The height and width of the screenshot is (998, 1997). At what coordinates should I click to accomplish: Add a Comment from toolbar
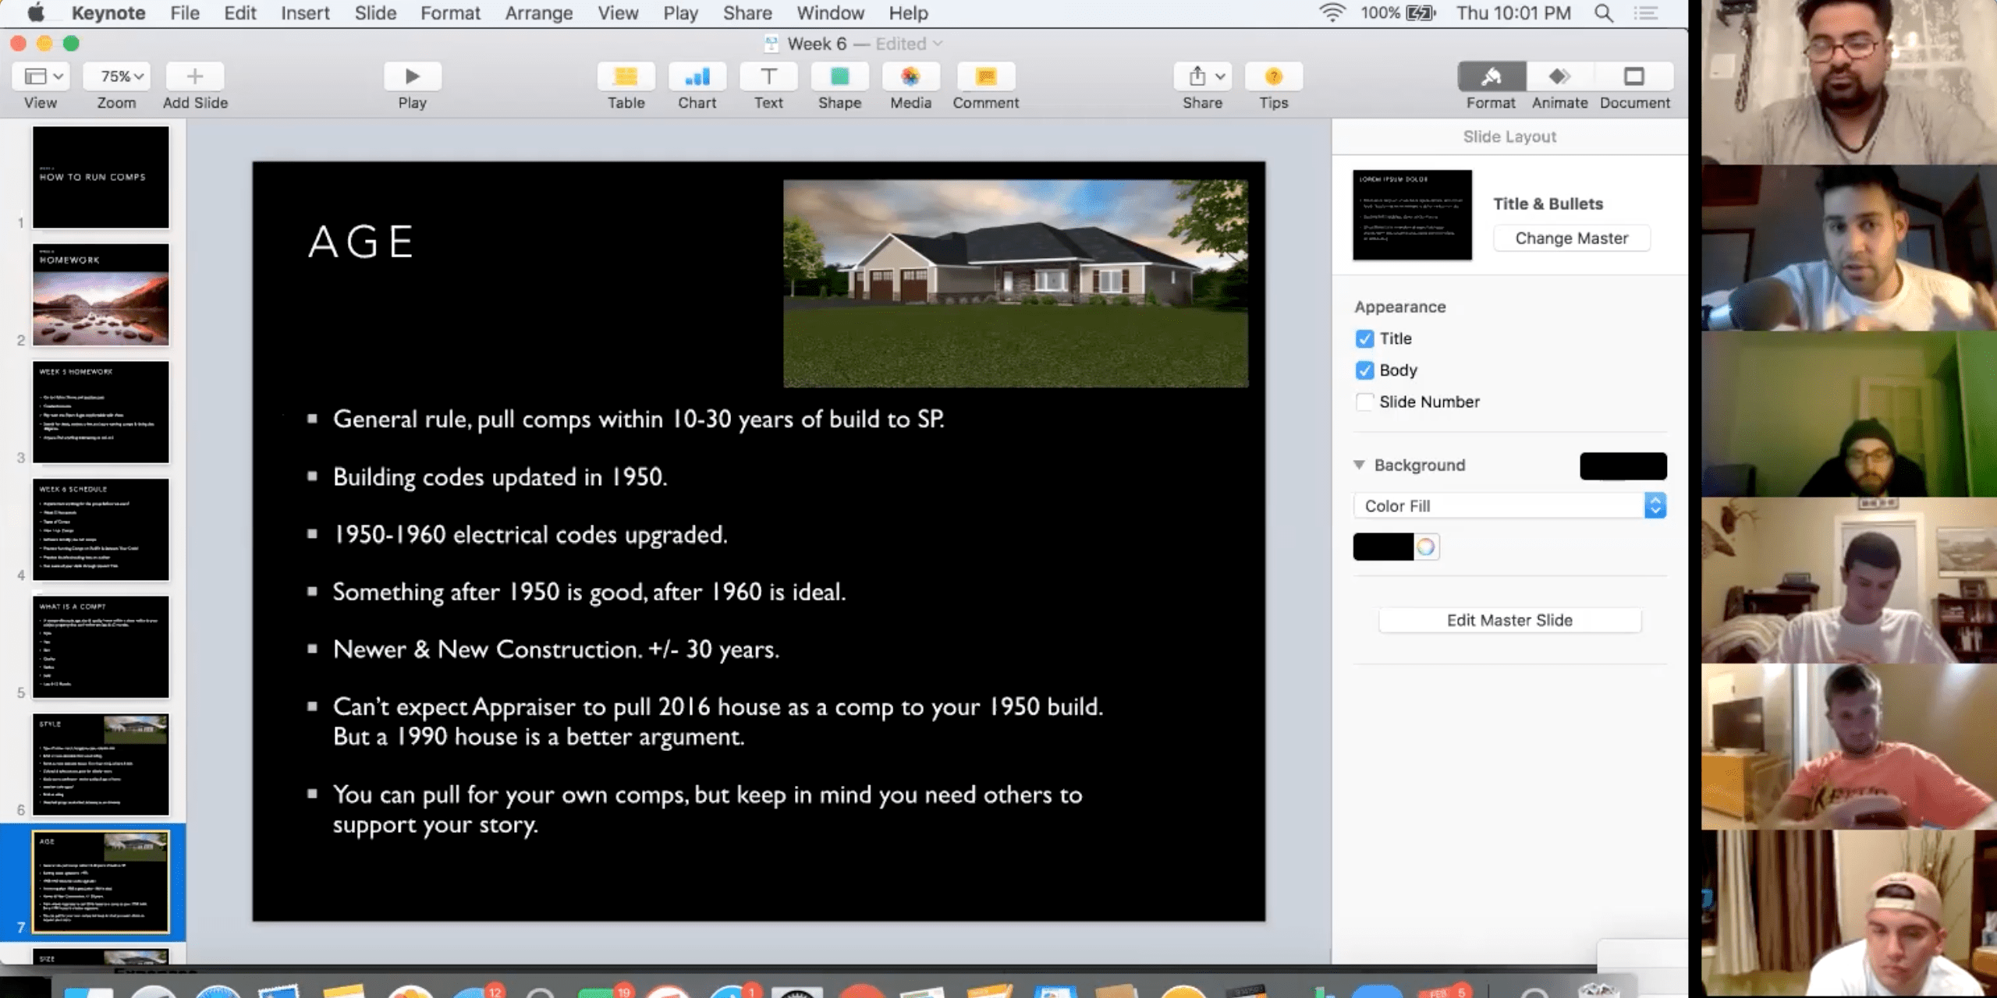click(986, 76)
